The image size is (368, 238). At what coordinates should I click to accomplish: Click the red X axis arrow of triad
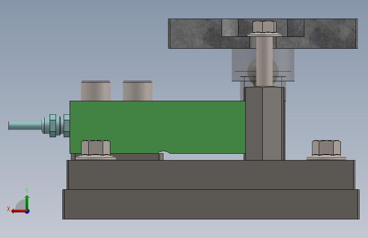pos(18,211)
